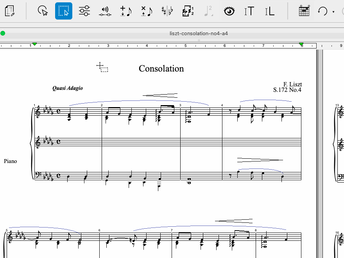Click the left green ruler margin marker
Screen dimensions: 344x258
coord(34,44)
